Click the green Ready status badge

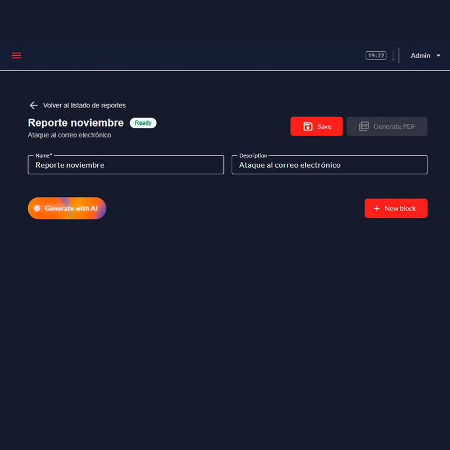[x=143, y=123]
